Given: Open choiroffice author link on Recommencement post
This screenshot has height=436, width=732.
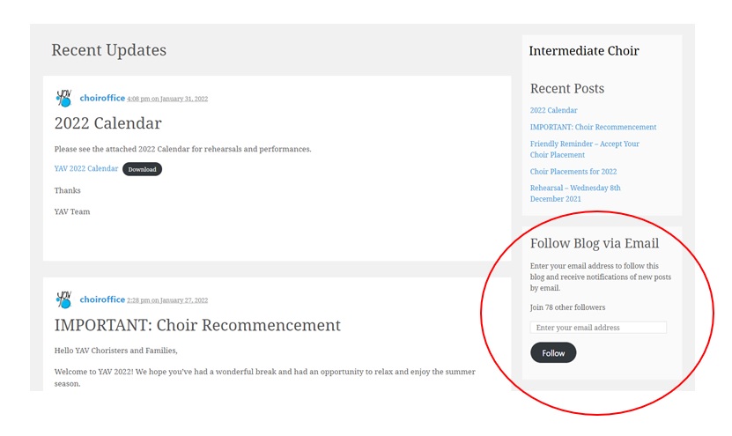Looking at the screenshot, I should [x=102, y=299].
